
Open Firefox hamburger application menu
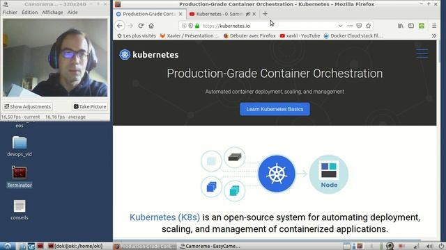[x=434, y=26]
